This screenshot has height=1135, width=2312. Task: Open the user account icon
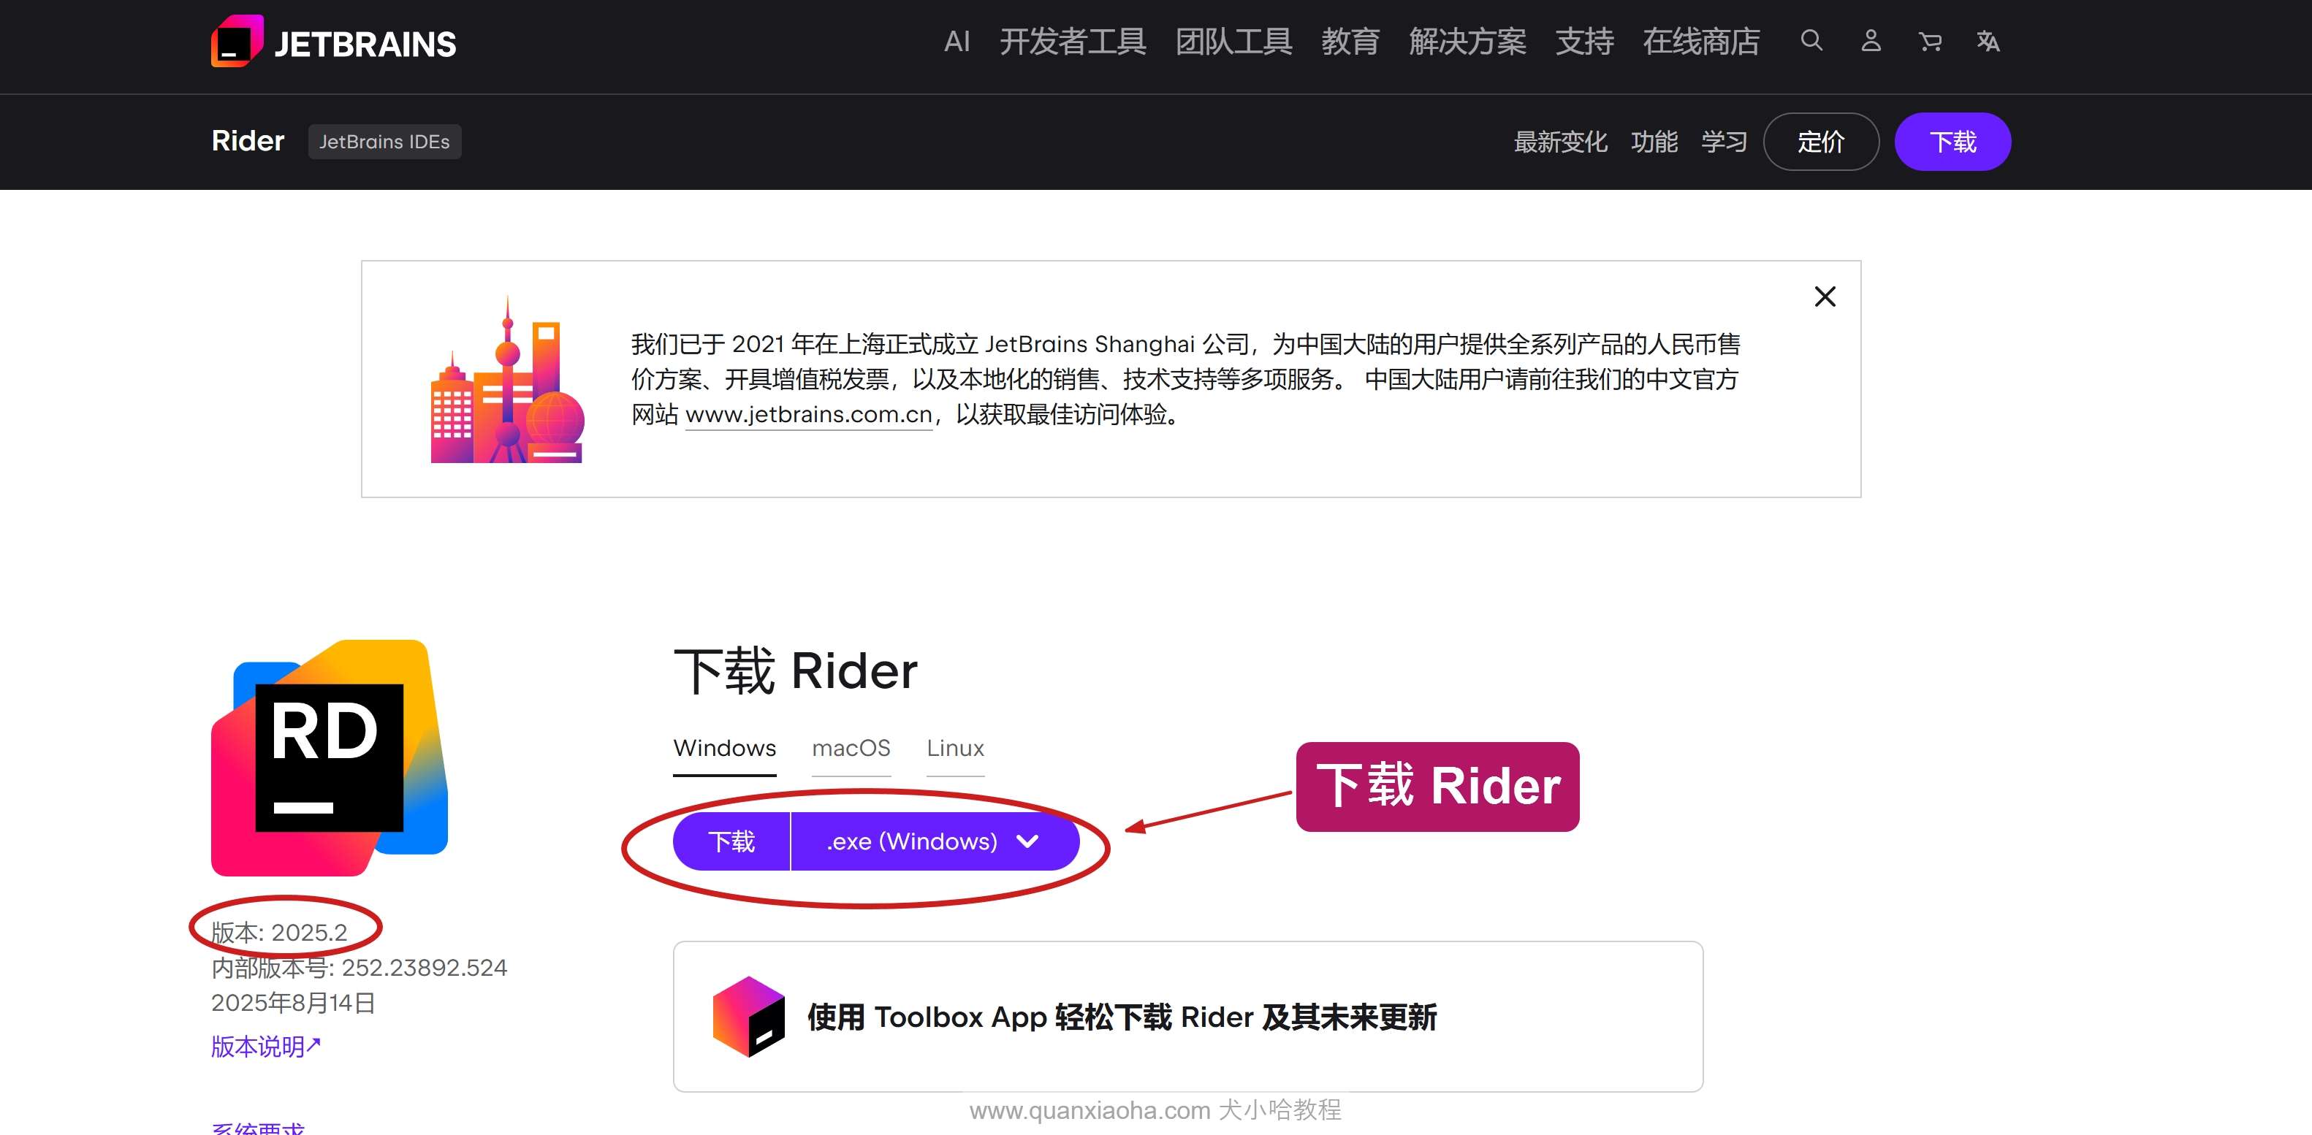pyautogui.click(x=1871, y=40)
